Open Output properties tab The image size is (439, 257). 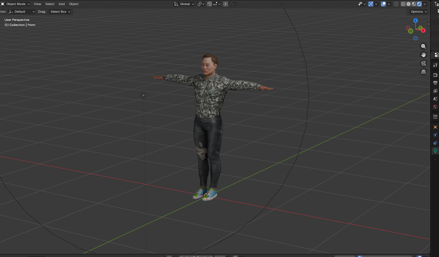435,83
